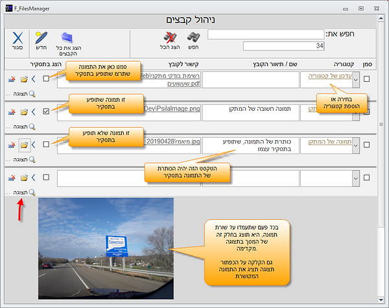Click the empty description field in pdf row
Viewport: 389px width, 308px height.
(250, 80)
